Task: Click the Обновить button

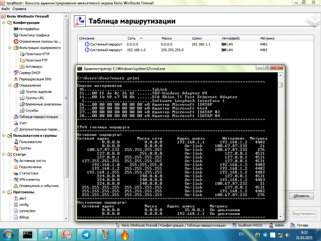Action: pyautogui.click(x=301, y=196)
